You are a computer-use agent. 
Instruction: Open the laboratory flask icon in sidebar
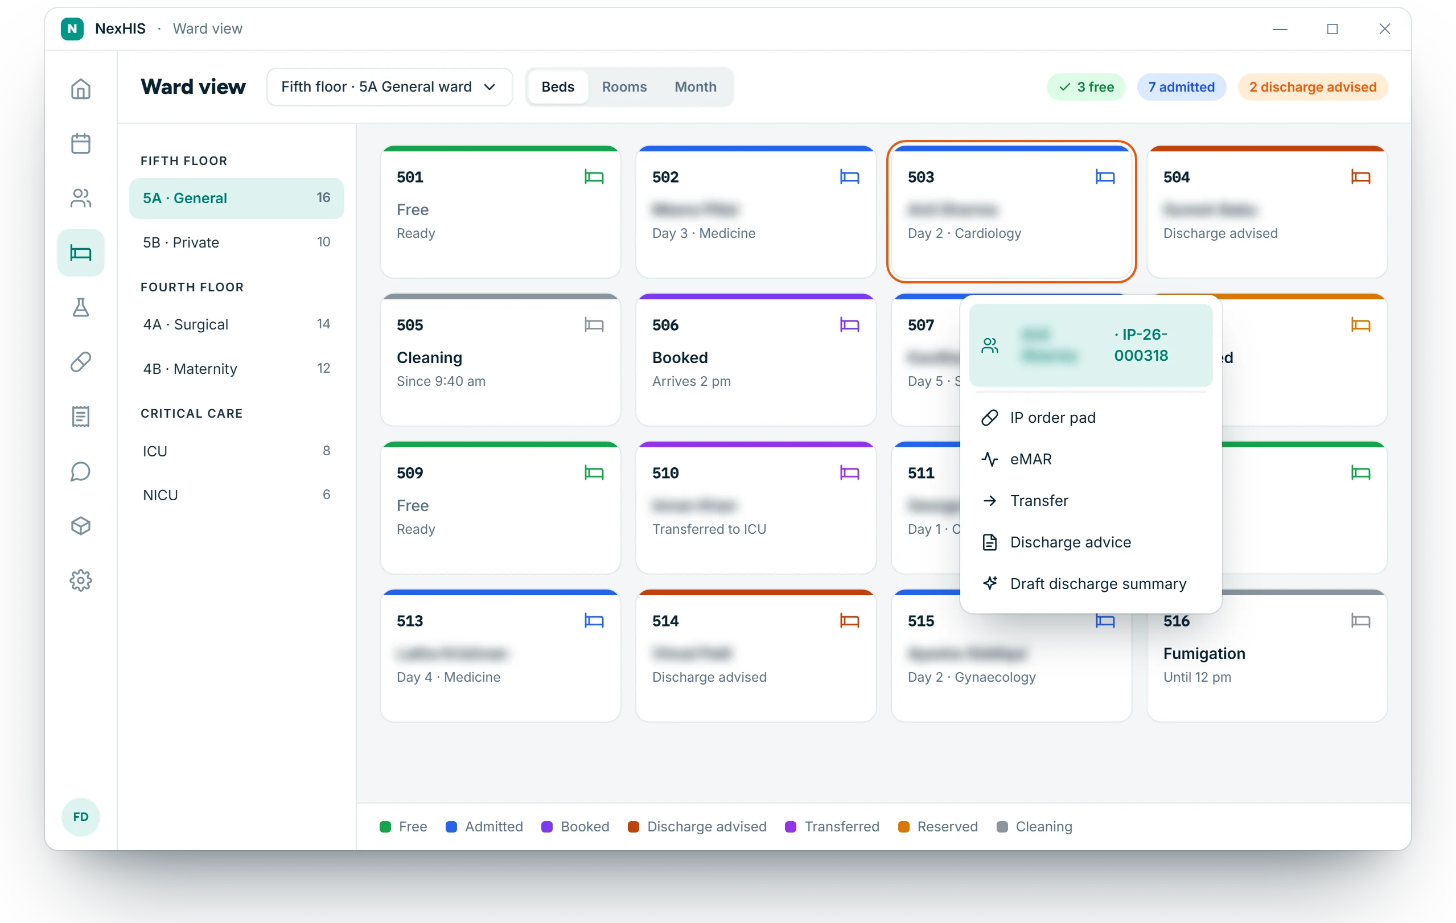tap(80, 307)
